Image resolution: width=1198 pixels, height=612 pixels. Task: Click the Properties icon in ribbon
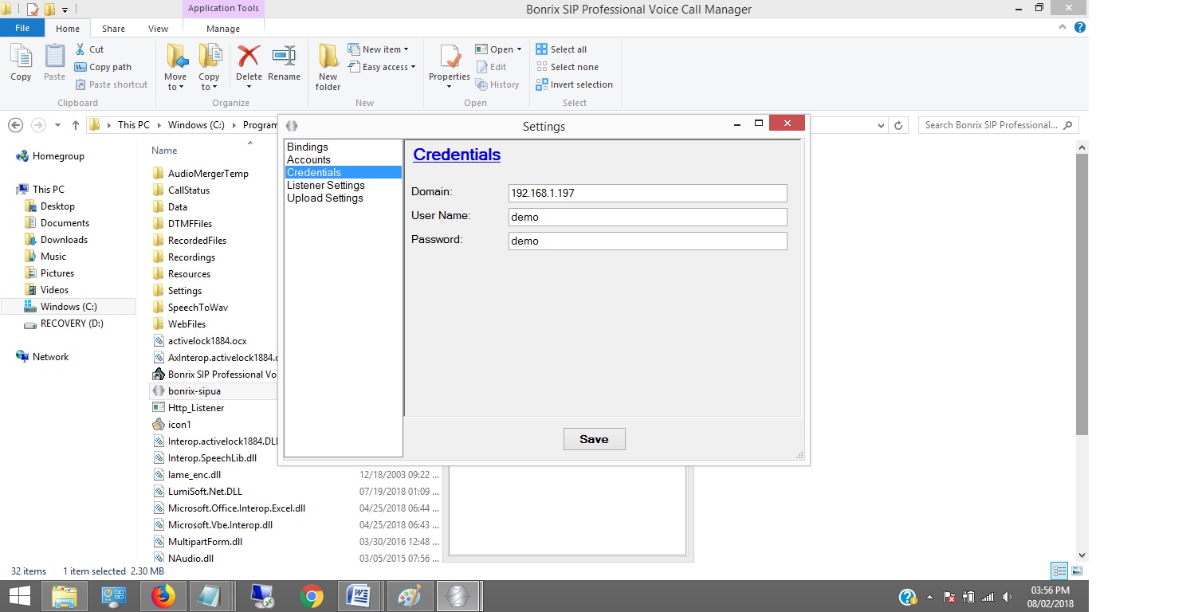450,57
